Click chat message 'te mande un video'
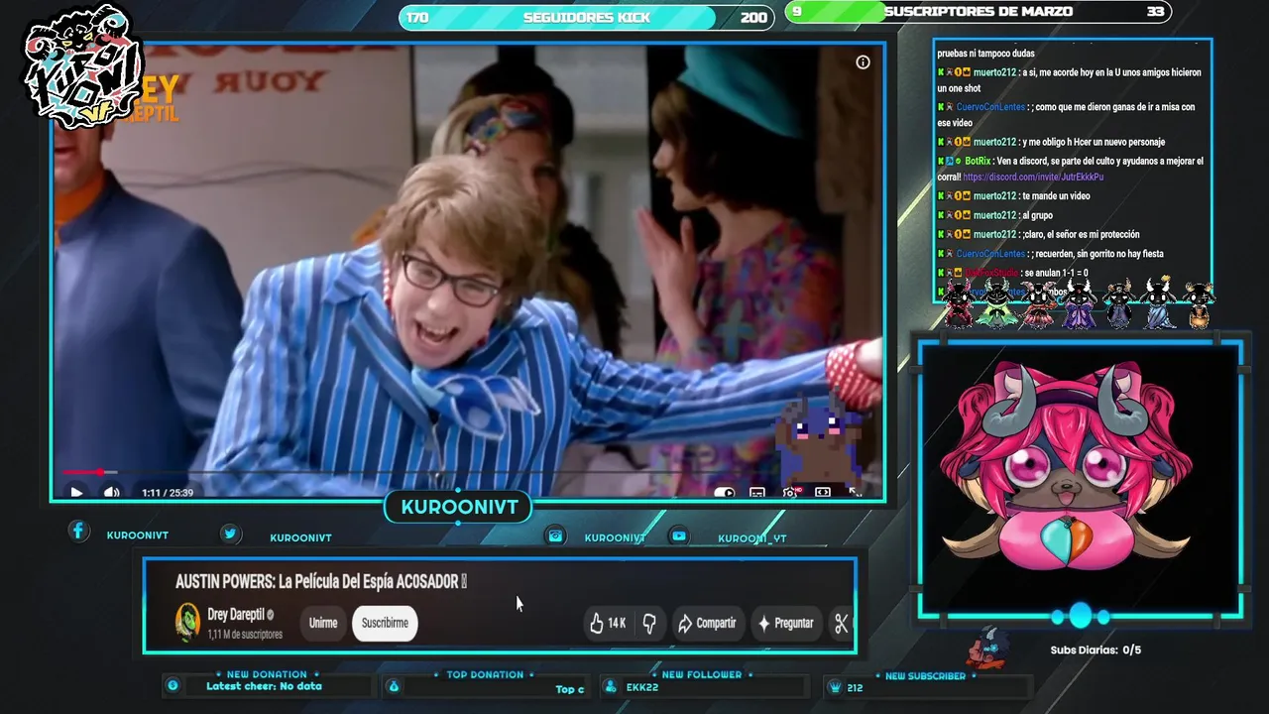 click(1056, 196)
